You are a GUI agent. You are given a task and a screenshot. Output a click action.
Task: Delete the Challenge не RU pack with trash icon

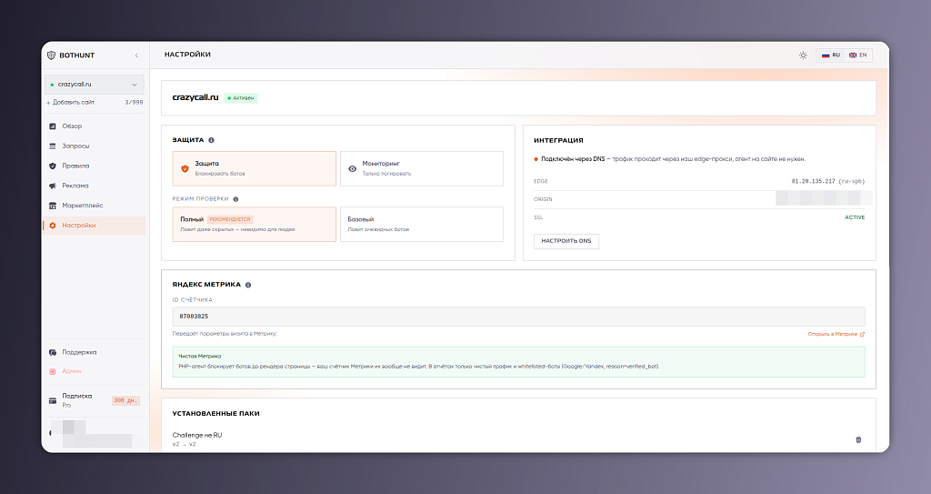(858, 440)
